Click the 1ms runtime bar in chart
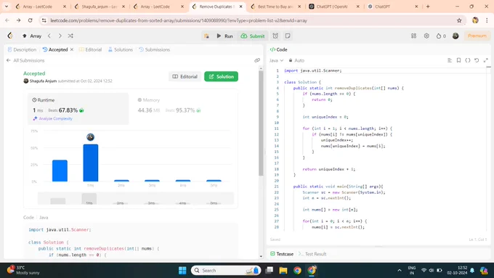 tap(91, 163)
